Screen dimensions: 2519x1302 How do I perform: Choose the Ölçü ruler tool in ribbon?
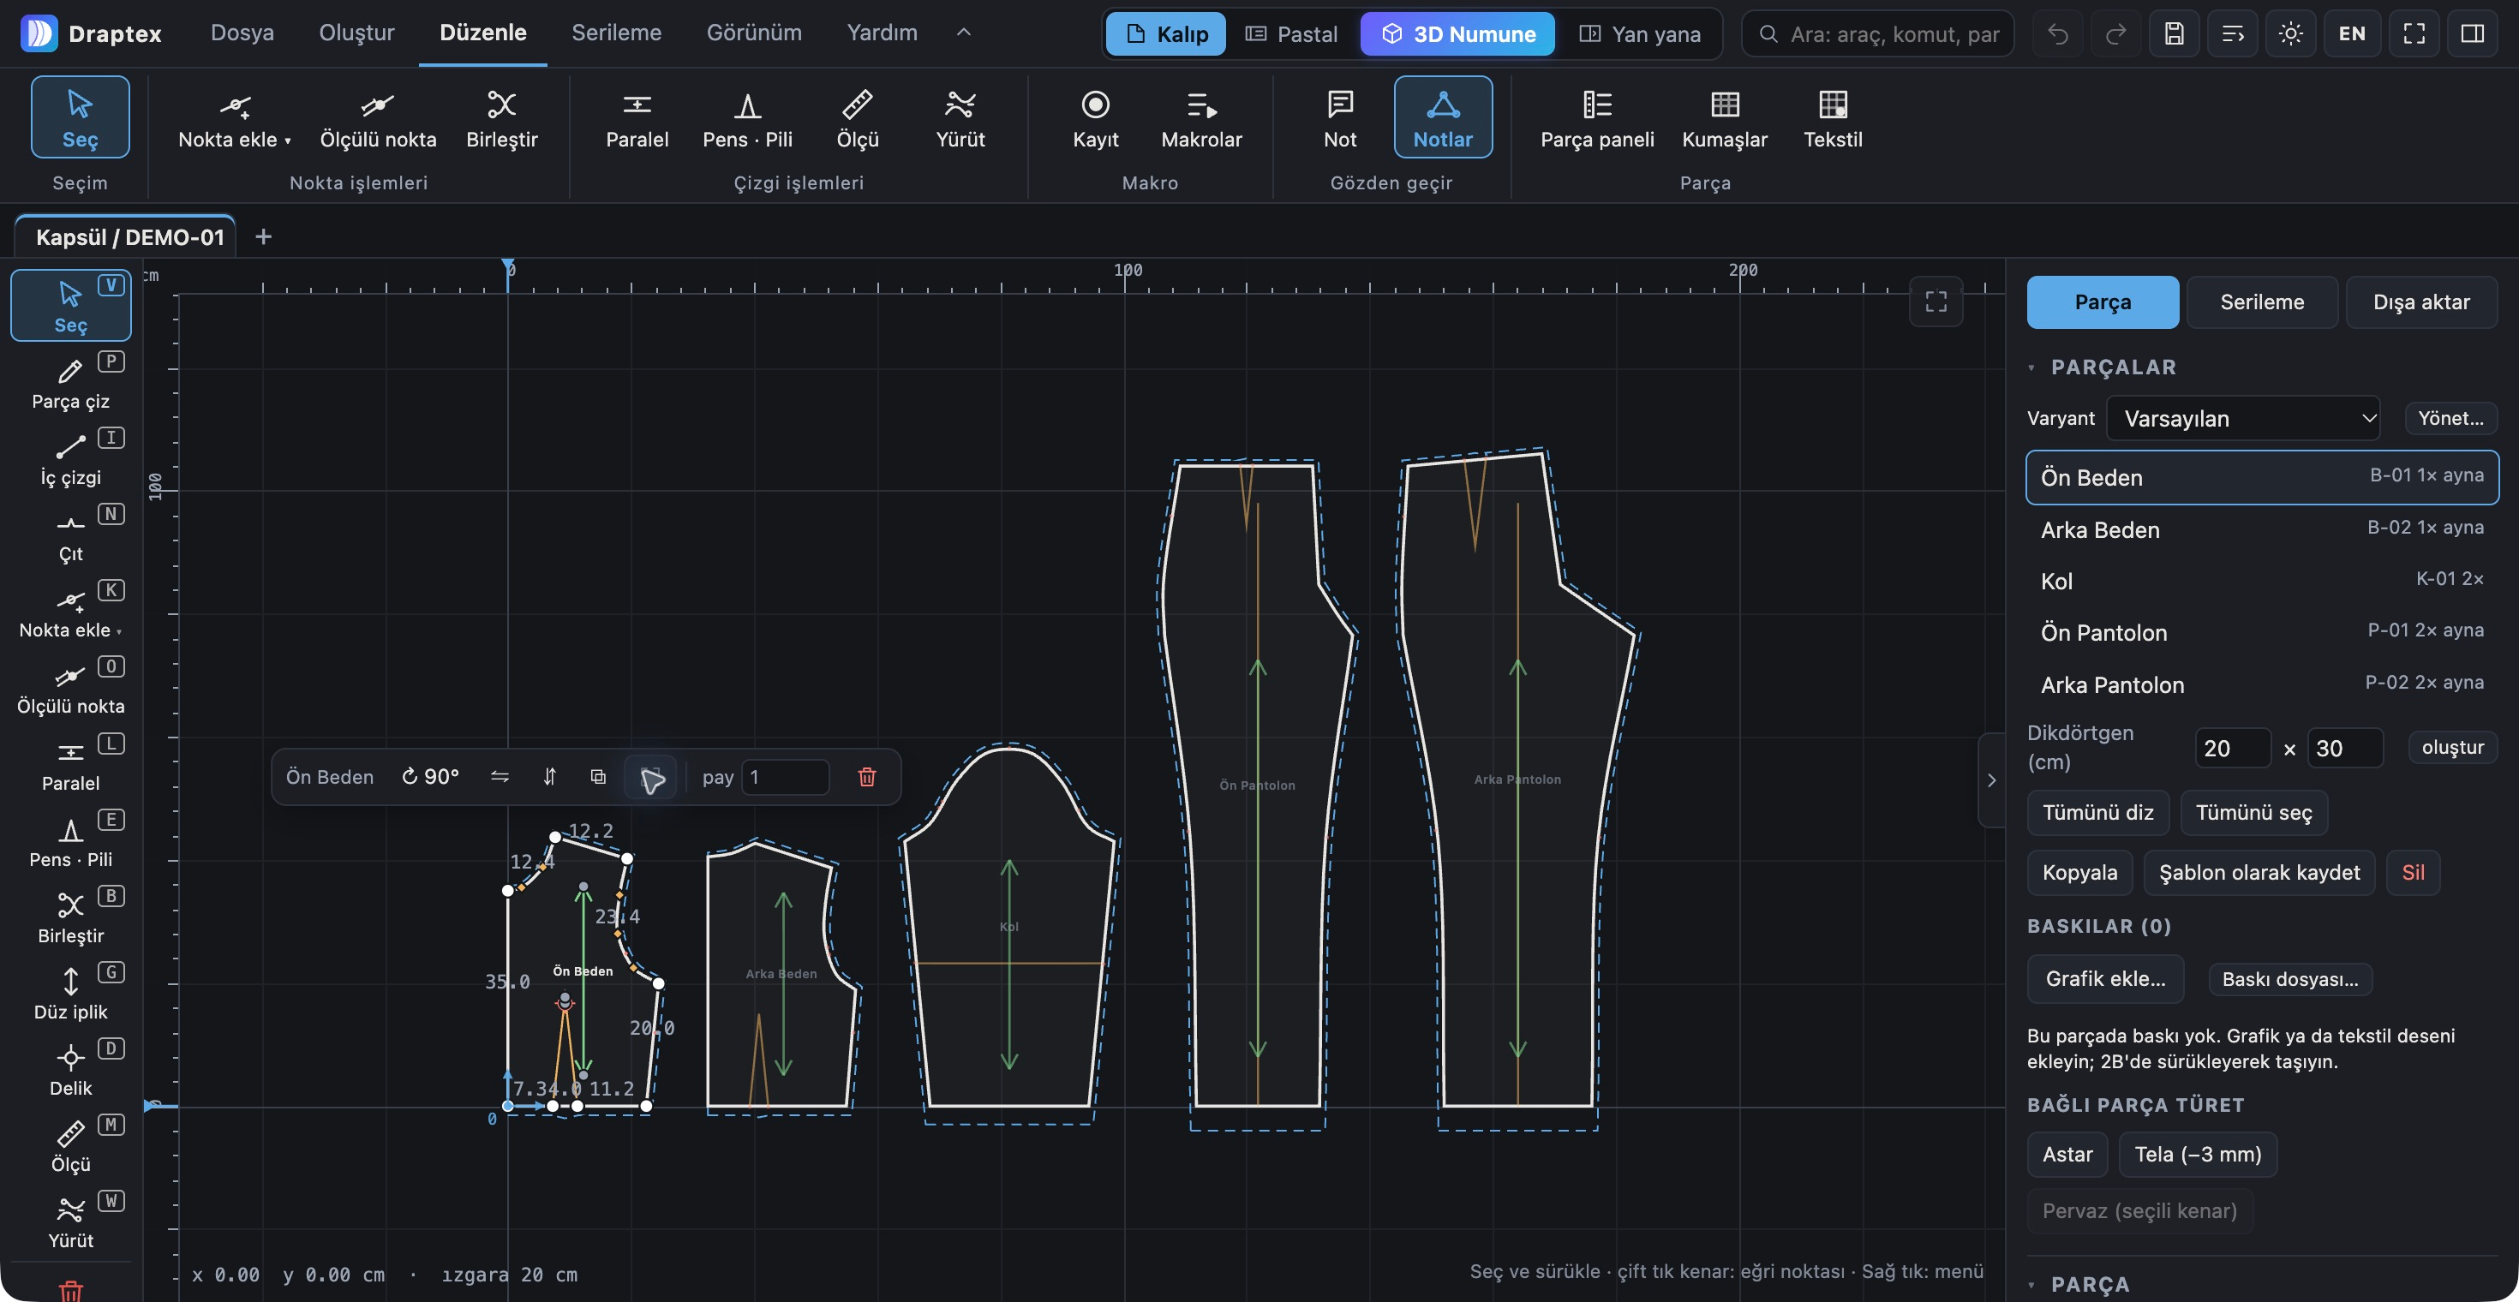[858, 117]
